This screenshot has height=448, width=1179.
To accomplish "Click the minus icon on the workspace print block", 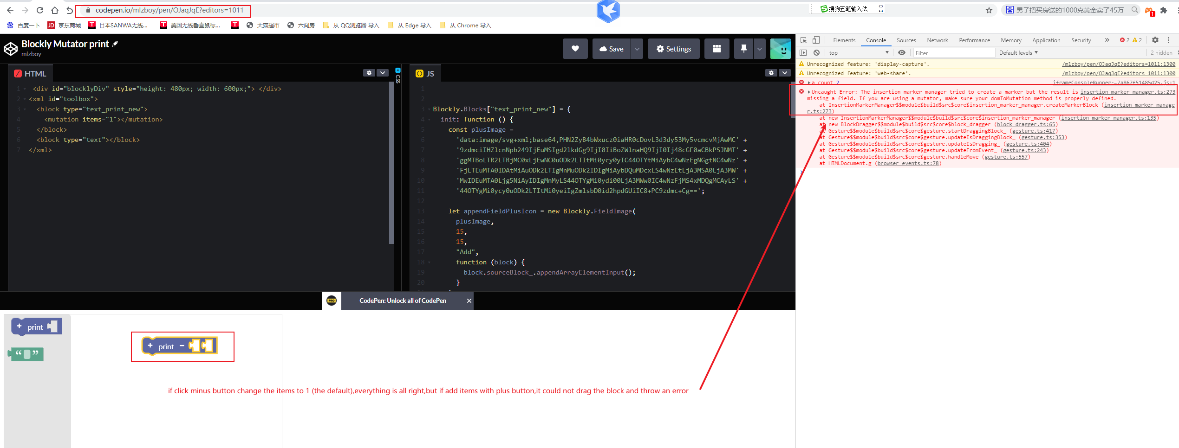I will coord(182,346).
